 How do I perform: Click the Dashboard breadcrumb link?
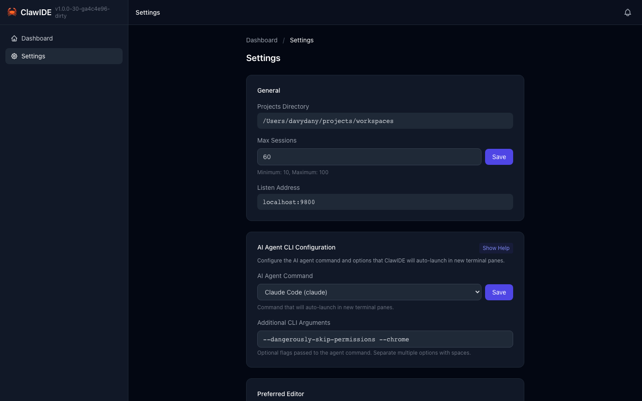tap(262, 40)
